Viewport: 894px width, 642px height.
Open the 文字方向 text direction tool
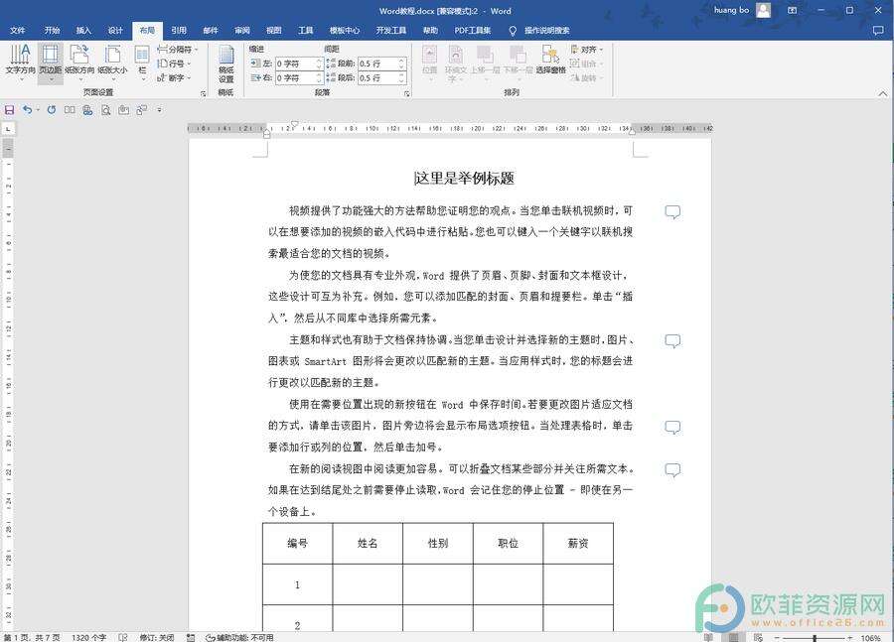click(21, 62)
